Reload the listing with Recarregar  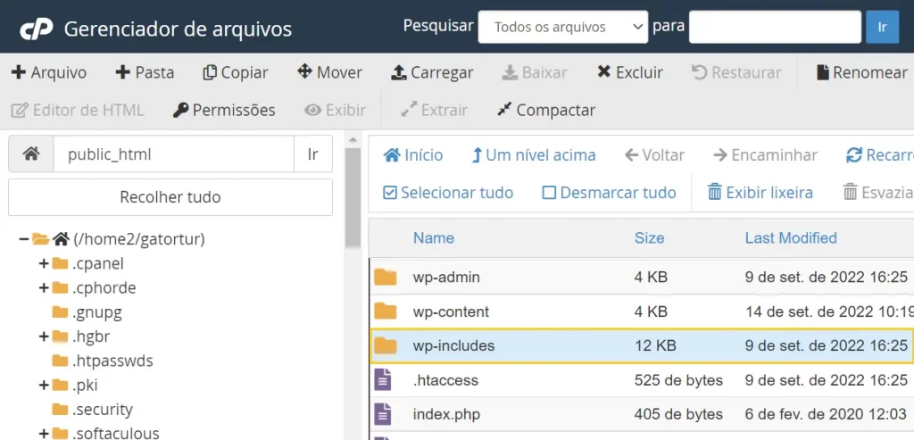880,155
